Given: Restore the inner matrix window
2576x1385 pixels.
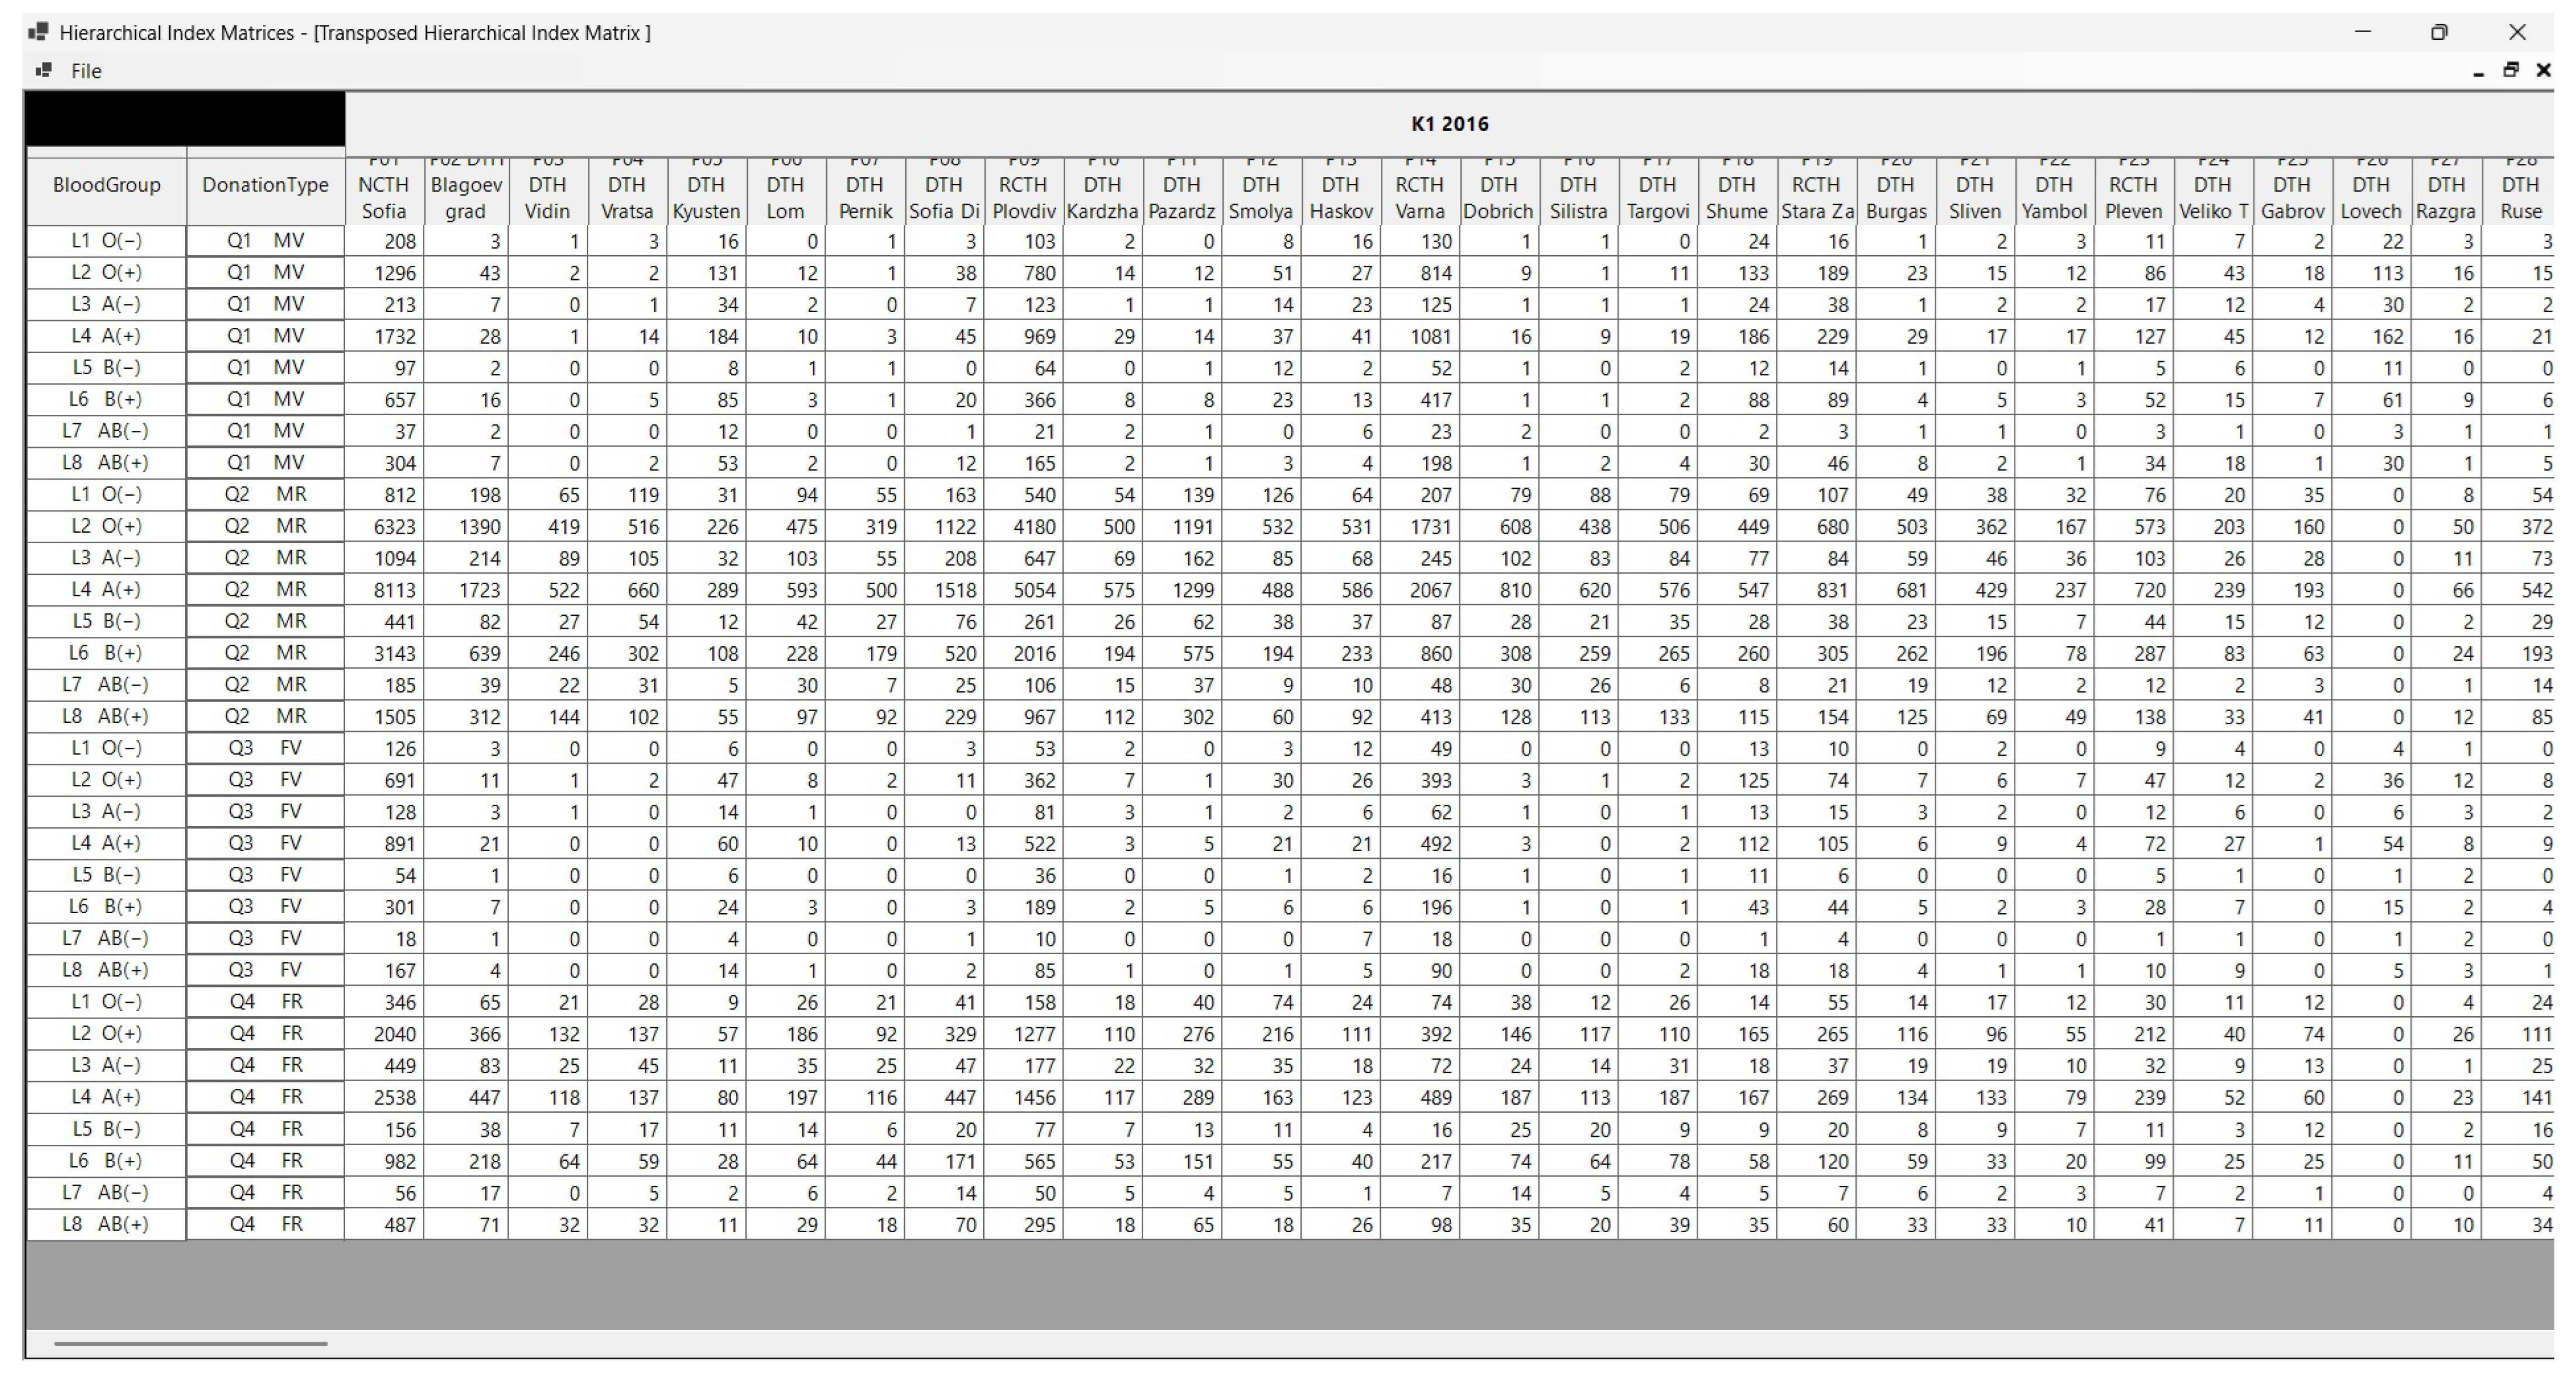Looking at the screenshot, I should (x=2510, y=70).
